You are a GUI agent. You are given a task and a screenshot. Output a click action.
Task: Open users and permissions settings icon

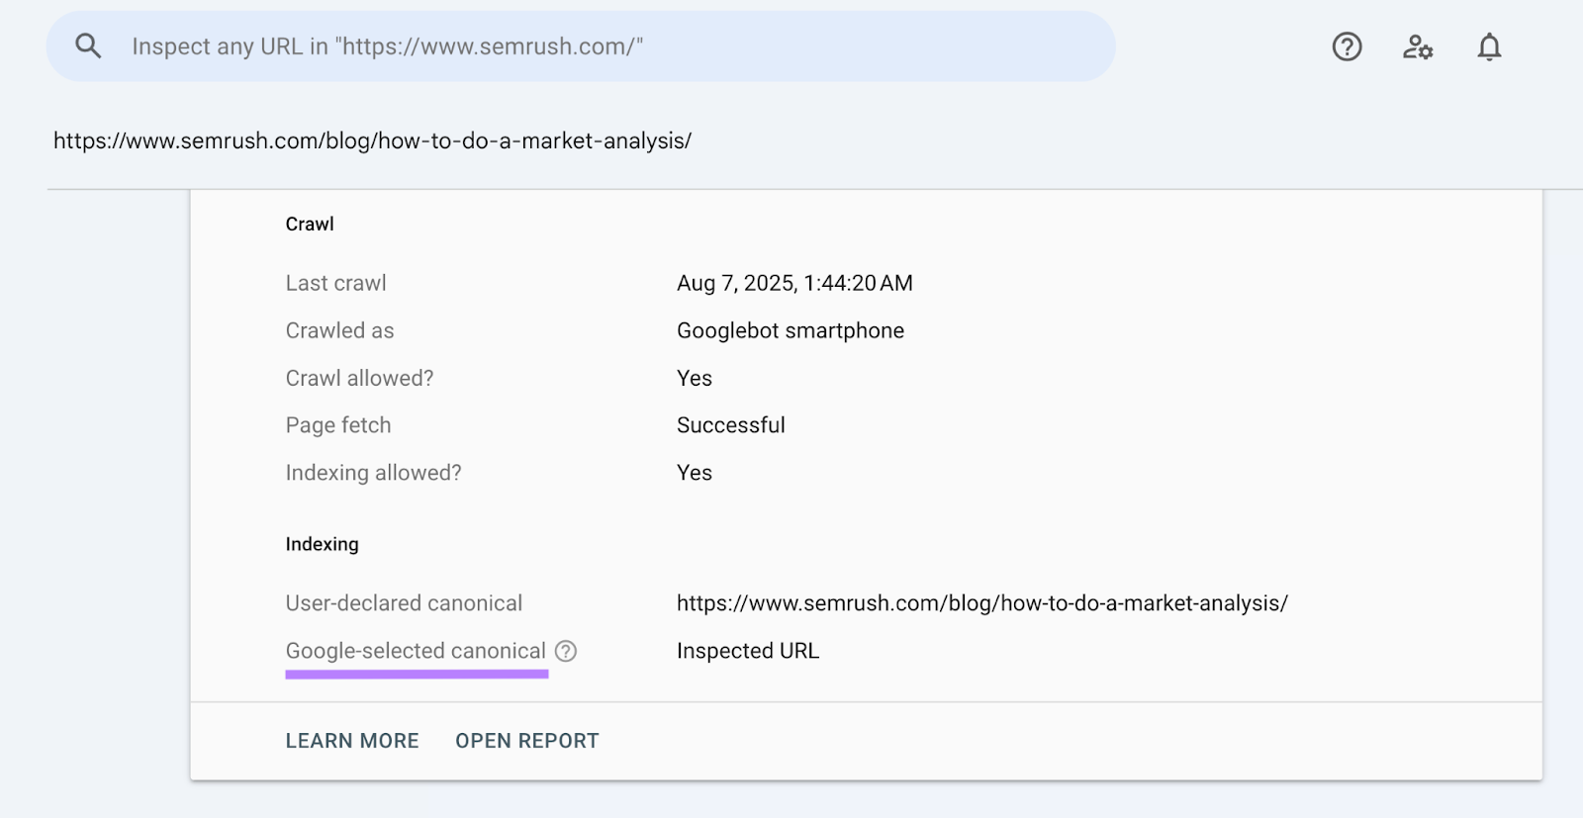tap(1418, 46)
